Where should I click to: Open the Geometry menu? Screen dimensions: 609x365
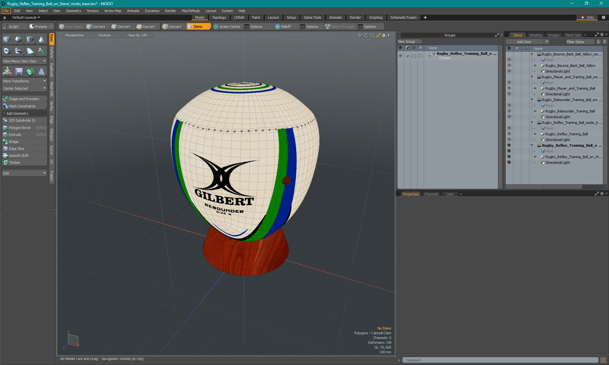pyautogui.click(x=73, y=11)
